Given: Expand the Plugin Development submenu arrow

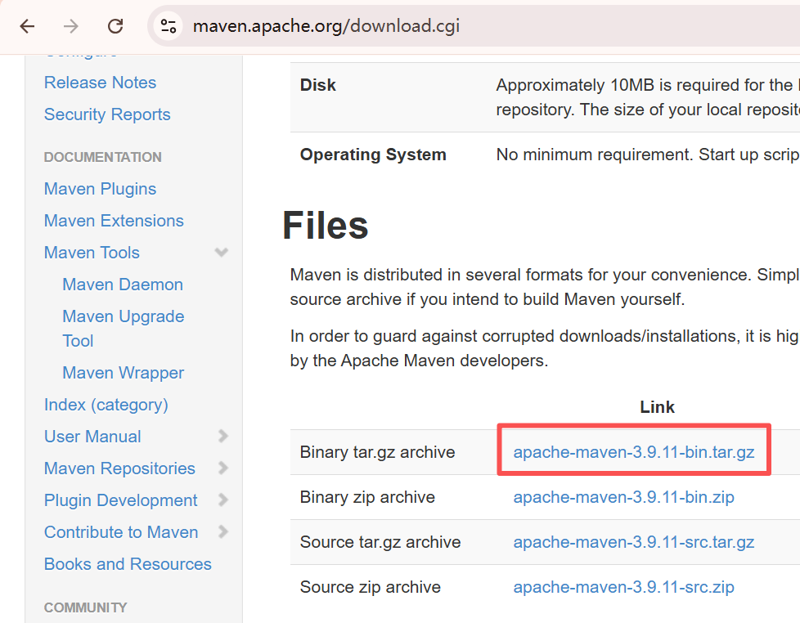Looking at the screenshot, I should coord(222,500).
